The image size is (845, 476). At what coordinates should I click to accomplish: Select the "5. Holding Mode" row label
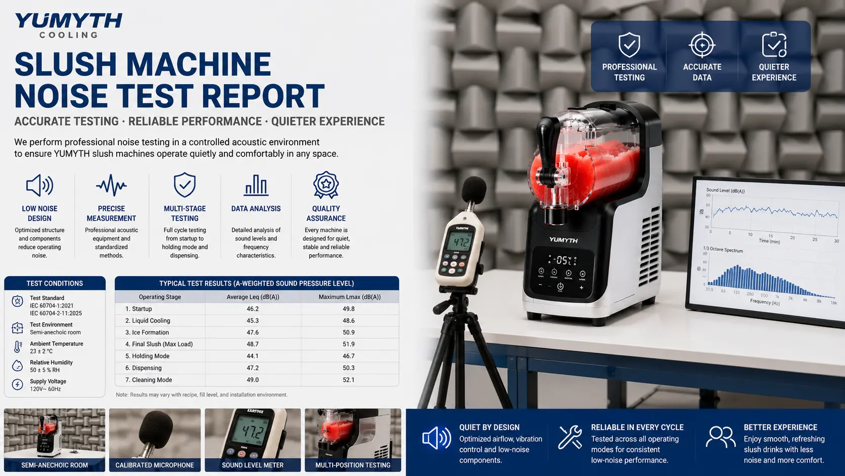[147, 356]
